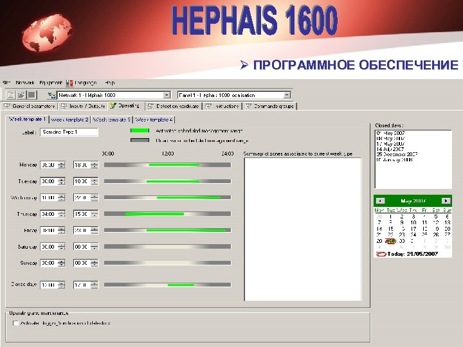Click Today: 29/05/2007 link
This screenshot has width=463, height=347.
412,254
